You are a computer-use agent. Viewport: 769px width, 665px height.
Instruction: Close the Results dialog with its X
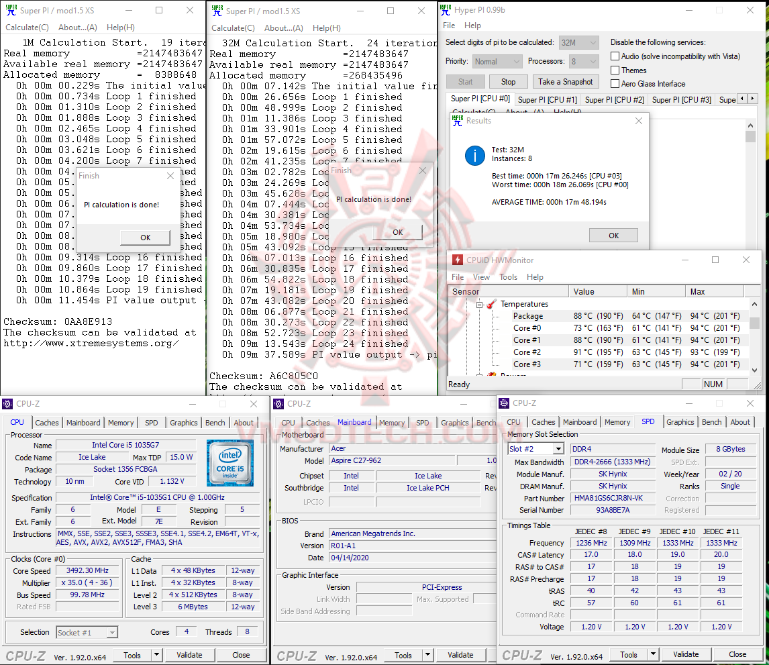tap(639, 121)
